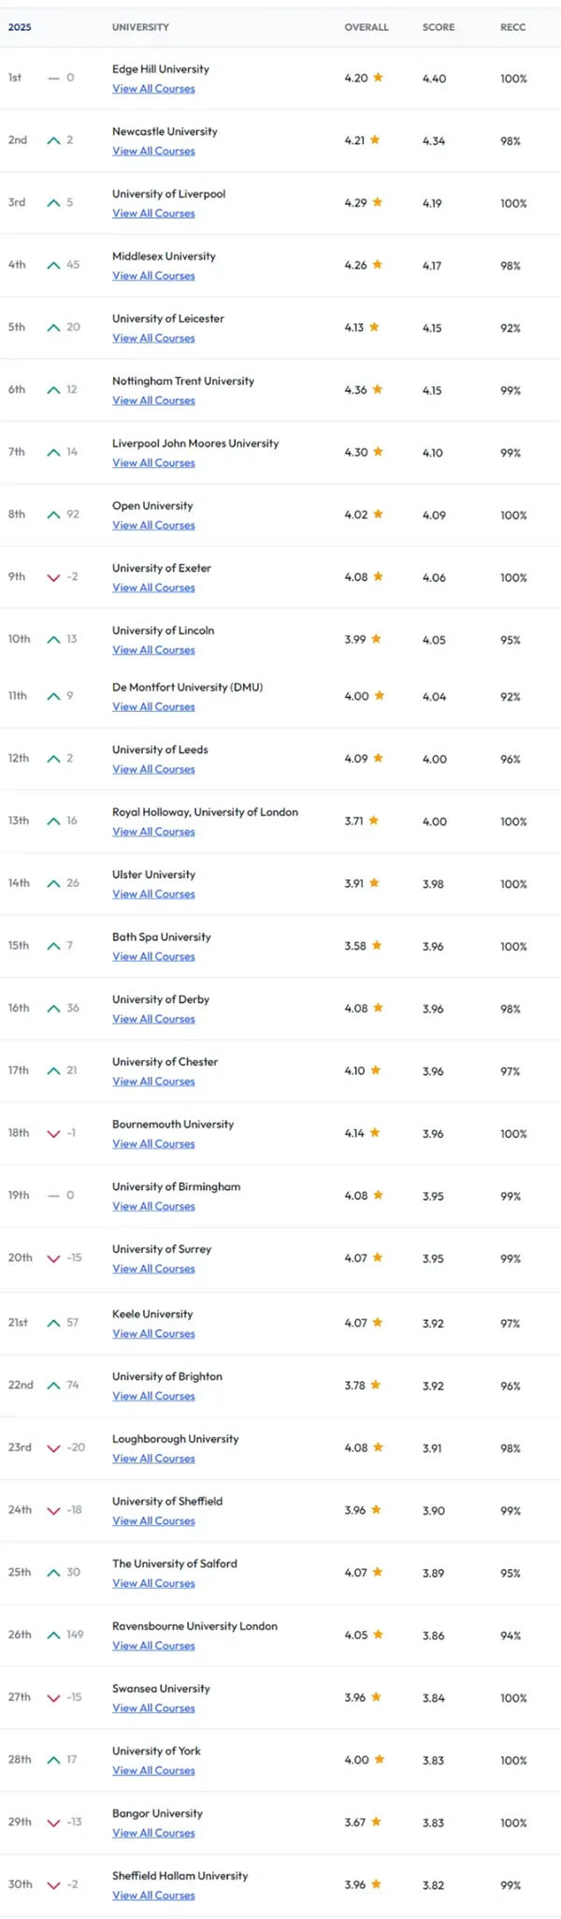The width and height of the screenshot is (561, 1919).
Task: Sort table by SCORE column header
Action: click(x=439, y=27)
